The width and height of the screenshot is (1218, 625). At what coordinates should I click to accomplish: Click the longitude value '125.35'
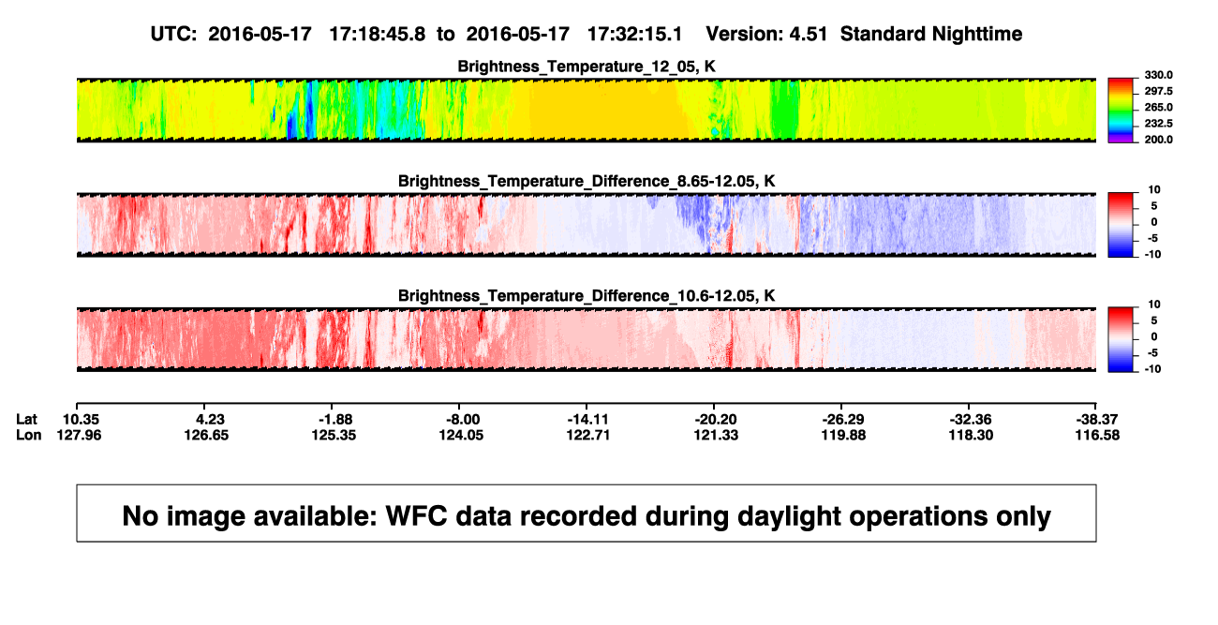[335, 435]
